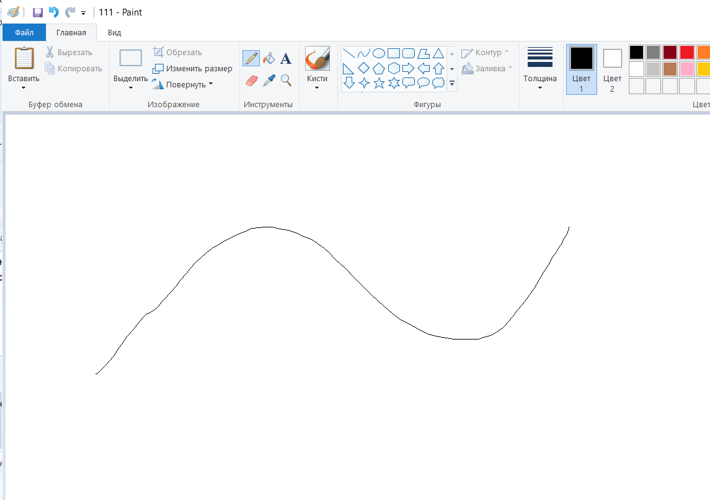Click the Save icon in title bar
Viewport: 710px width, 500px height.
click(x=38, y=12)
